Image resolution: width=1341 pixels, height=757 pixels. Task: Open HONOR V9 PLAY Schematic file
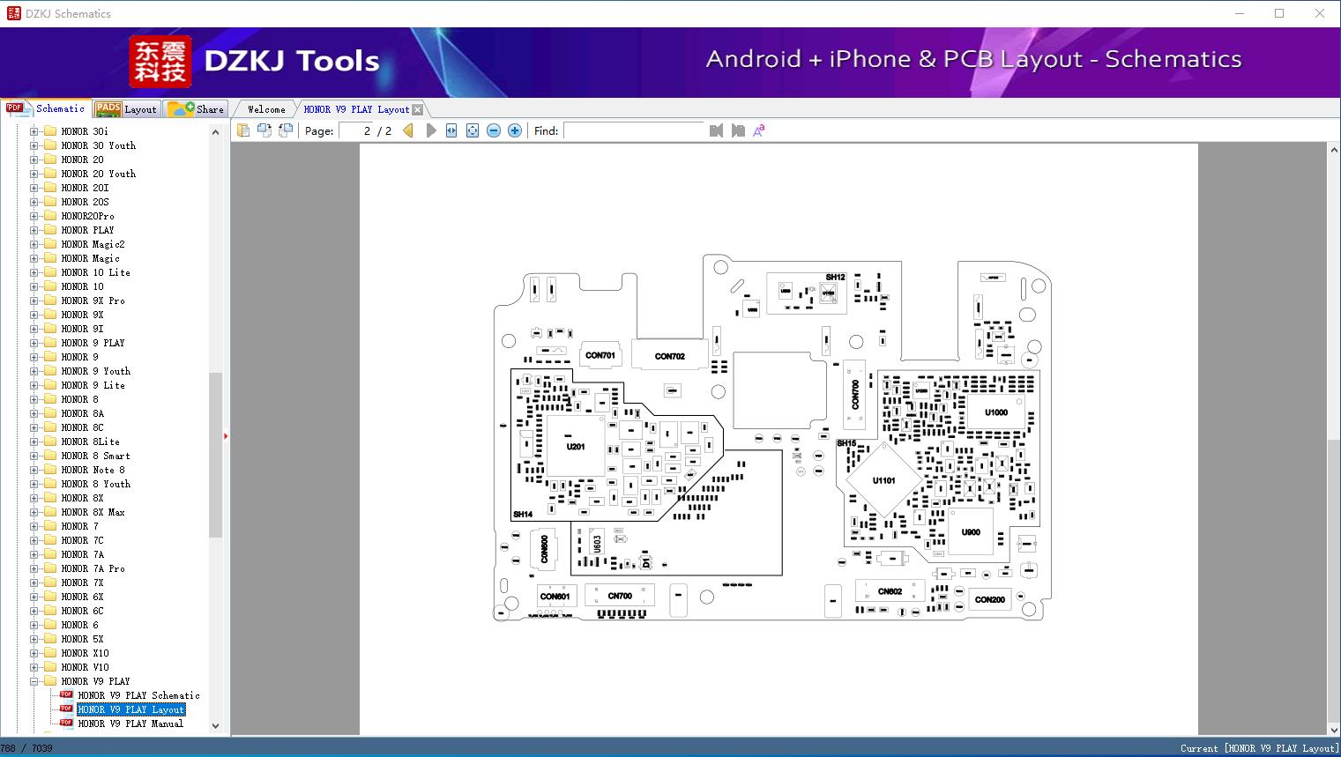[x=138, y=695]
